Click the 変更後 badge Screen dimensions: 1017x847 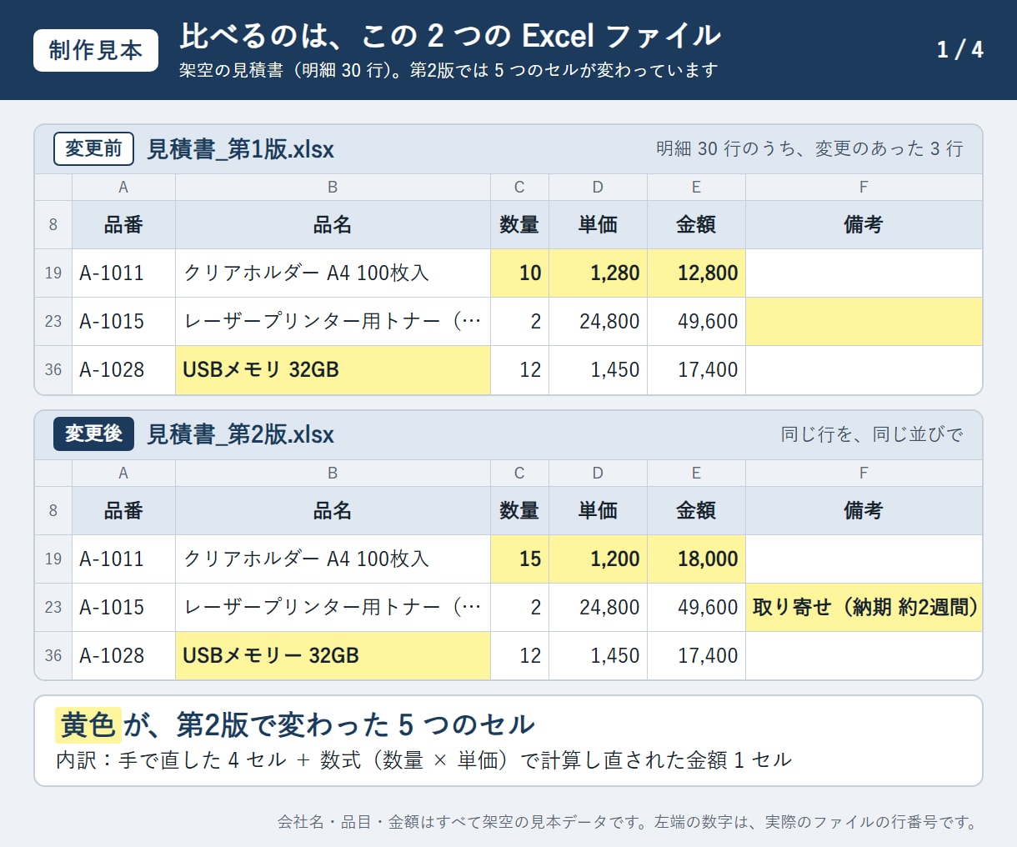[x=93, y=434]
